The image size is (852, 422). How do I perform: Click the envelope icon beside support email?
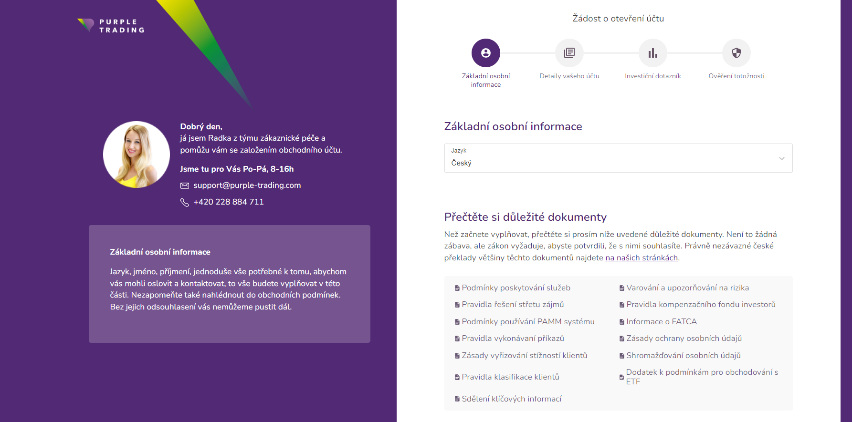click(x=185, y=185)
